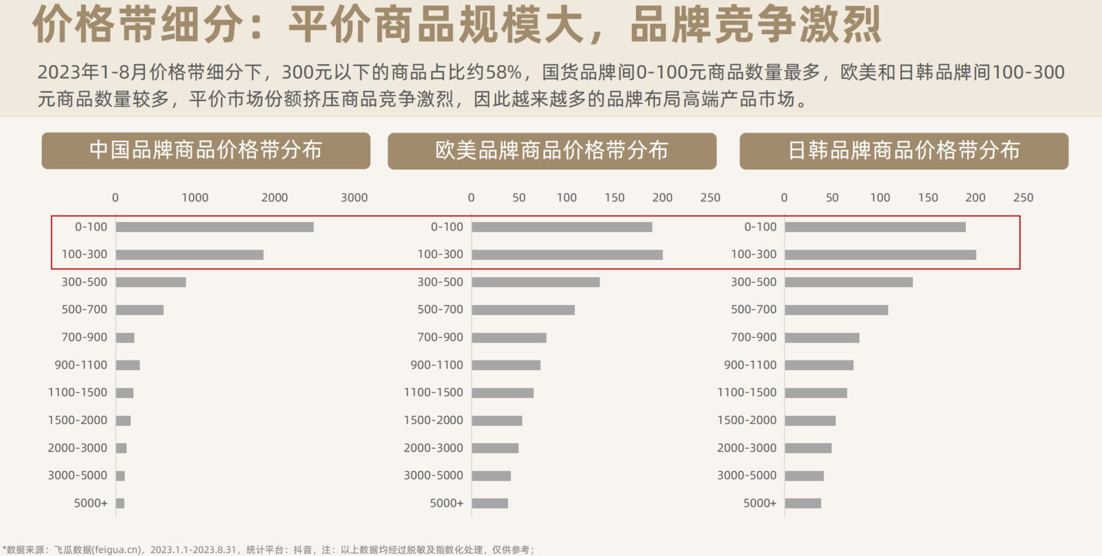Select China chart 700-900 bar
The width and height of the screenshot is (1102, 556).
click(125, 338)
